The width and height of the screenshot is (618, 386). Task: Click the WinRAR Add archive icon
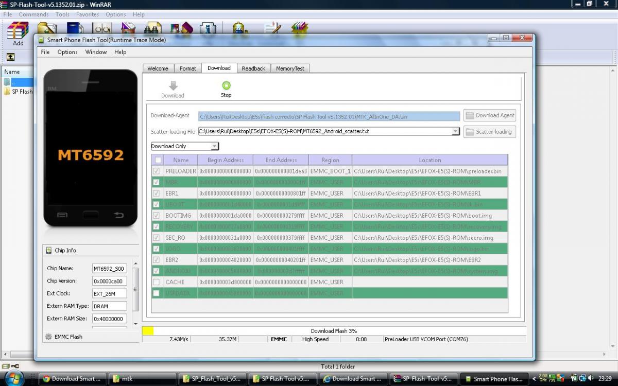18,30
